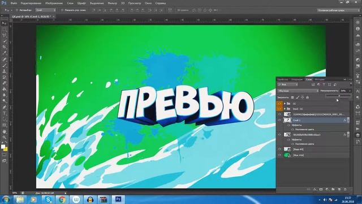Enable Показать упр. элем. checkbox
This screenshot has width=362, height=204.
click(62, 10)
